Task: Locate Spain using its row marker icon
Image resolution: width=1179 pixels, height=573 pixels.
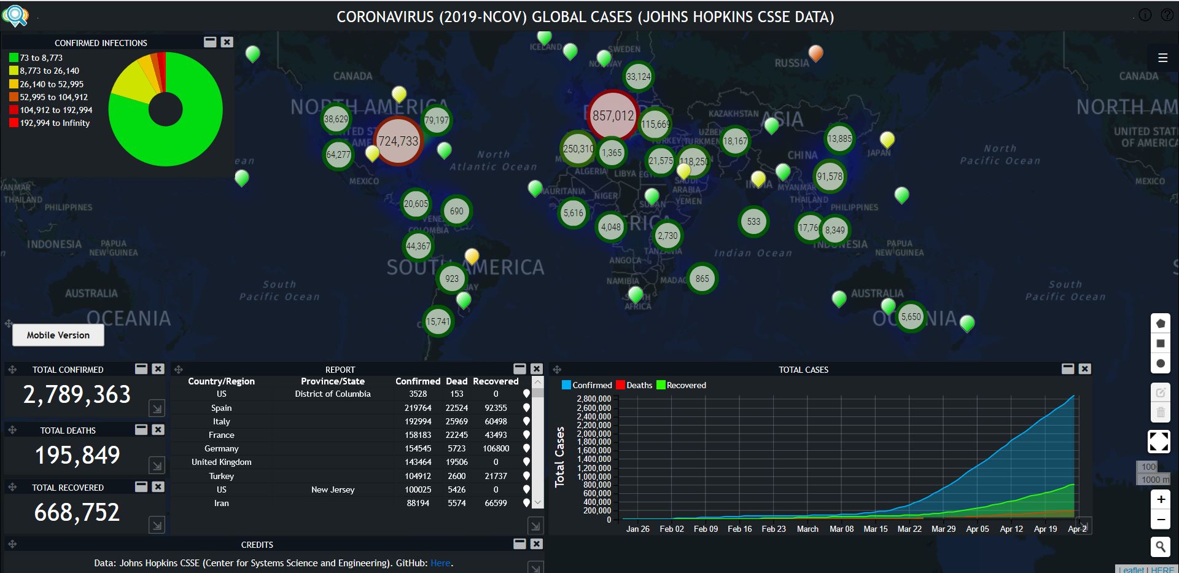Action: point(526,408)
